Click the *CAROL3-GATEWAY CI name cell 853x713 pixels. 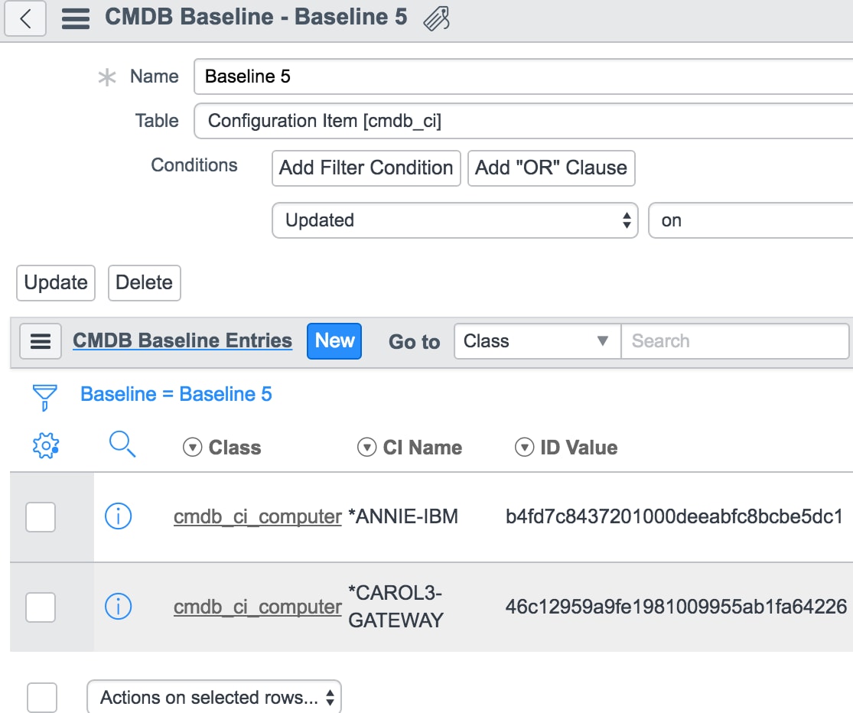pyautogui.click(x=396, y=607)
